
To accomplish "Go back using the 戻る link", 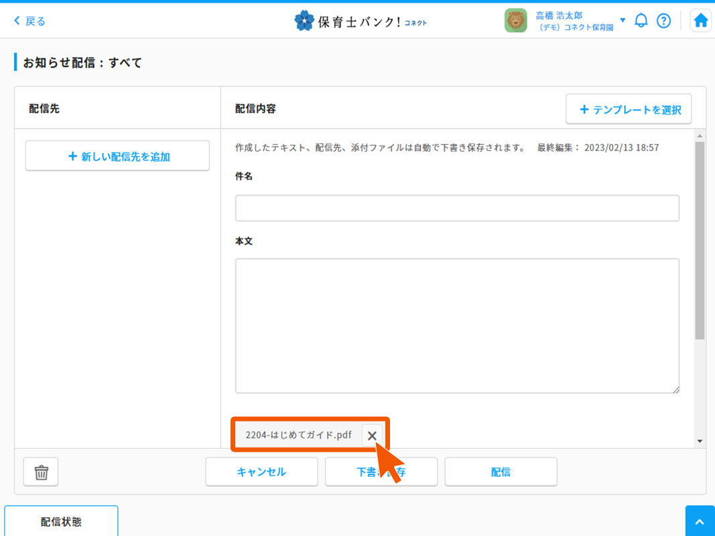I will pyautogui.click(x=29, y=21).
